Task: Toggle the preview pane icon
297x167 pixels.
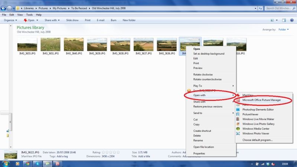Action: click(x=284, y=20)
